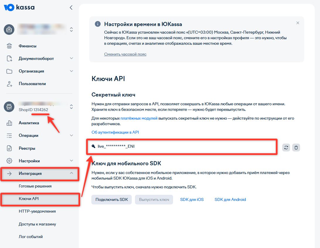Click the ShopID 1314262 text
The width and height of the screenshot is (320, 248).
33,110
